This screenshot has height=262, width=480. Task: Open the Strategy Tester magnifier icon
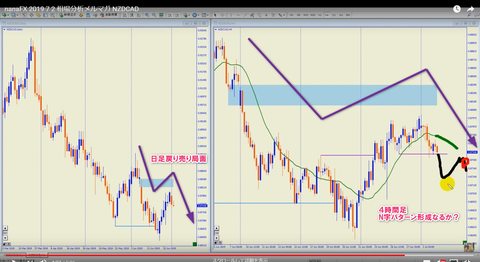(x=52, y=15)
